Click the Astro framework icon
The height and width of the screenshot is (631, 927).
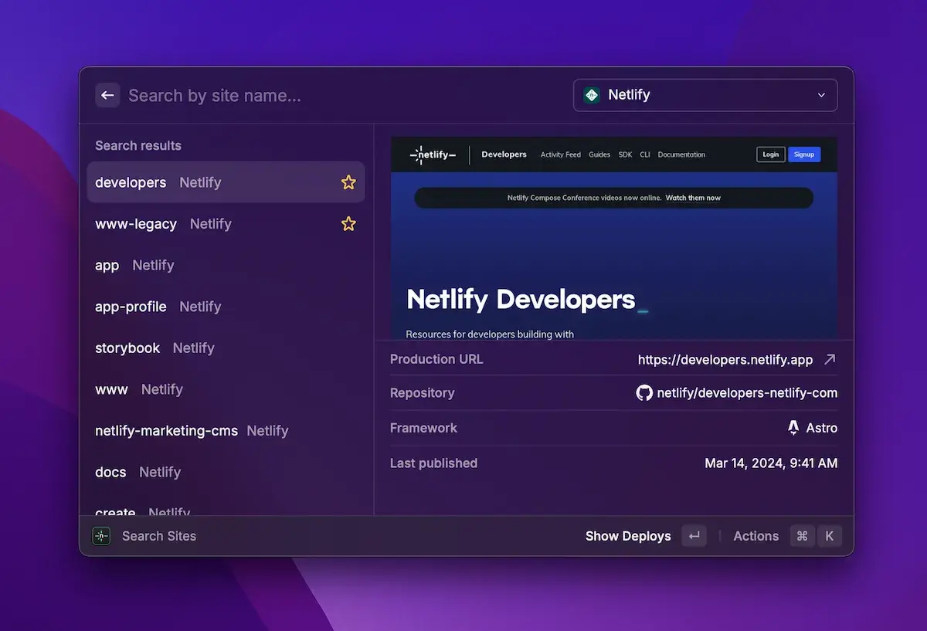[793, 428]
